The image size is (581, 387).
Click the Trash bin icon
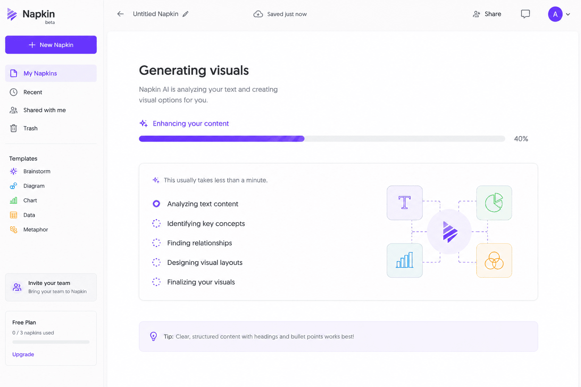click(x=14, y=128)
